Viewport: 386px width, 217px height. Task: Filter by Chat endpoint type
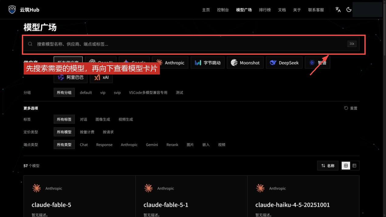tap(84, 145)
